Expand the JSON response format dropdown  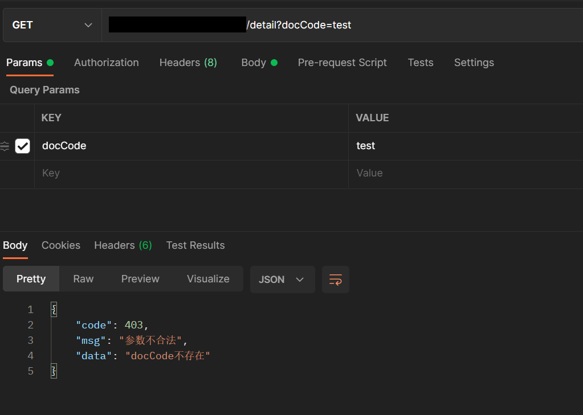click(x=282, y=280)
